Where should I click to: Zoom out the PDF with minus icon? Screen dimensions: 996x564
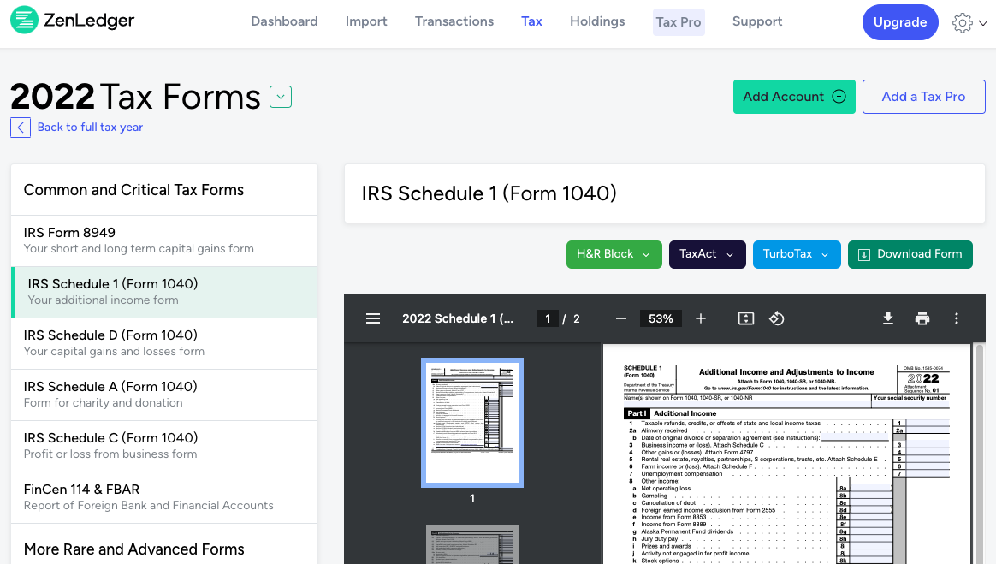[621, 318]
